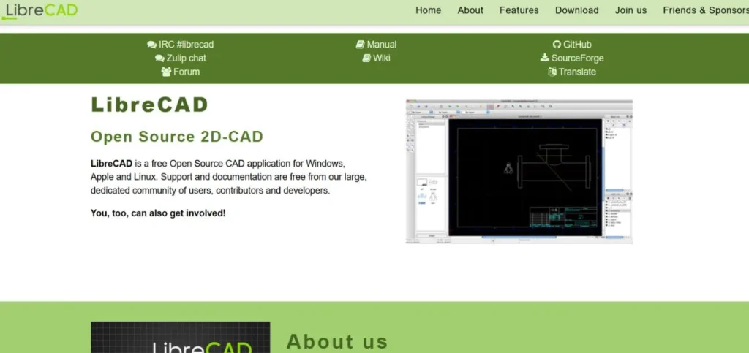Click the Forum people icon
The image size is (749, 353).
click(x=166, y=72)
